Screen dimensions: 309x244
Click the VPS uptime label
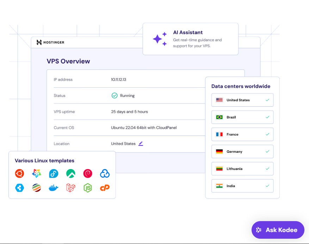coord(64,112)
